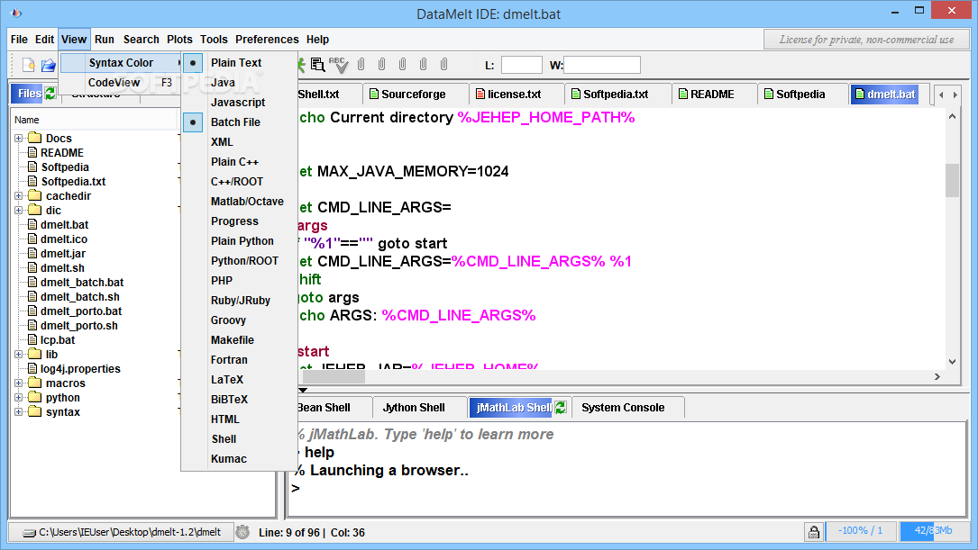This screenshot has width=978, height=550.
Task: Click the find-in-document magnifier icon
Action: pyautogui.click(x=317, y=64)
